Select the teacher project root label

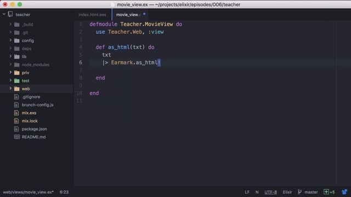tap(23, 15)
